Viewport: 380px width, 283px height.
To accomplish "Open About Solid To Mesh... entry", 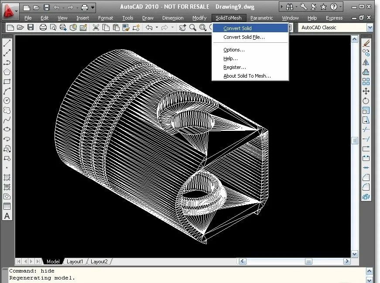I will tap(250, 76).
